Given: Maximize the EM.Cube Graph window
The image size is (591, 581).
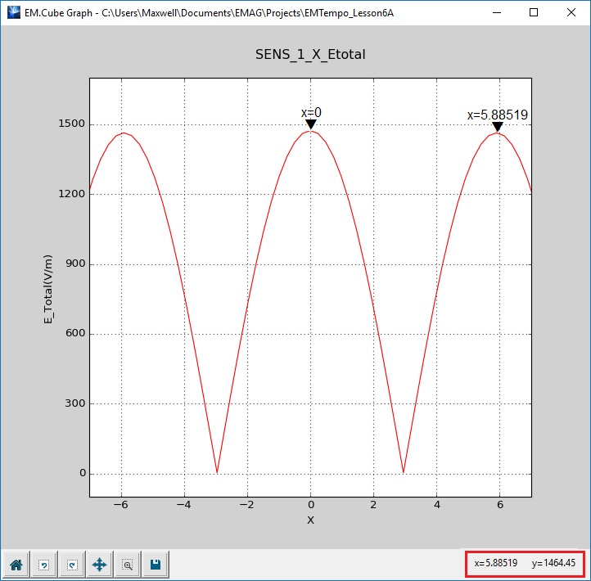Looking at the screenshot, I should click(534, 12).
